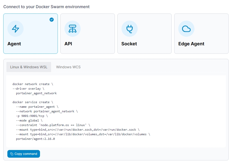Click the '--constraint' node platform line
232x163 pixels.
coord(53,125)
